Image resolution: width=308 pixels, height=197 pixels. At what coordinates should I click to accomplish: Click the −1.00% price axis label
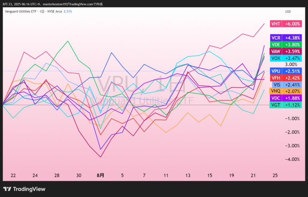point(292,119)
